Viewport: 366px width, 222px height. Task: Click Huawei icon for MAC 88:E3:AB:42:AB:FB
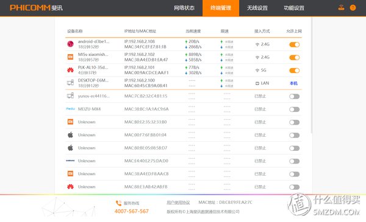(70, 187)
